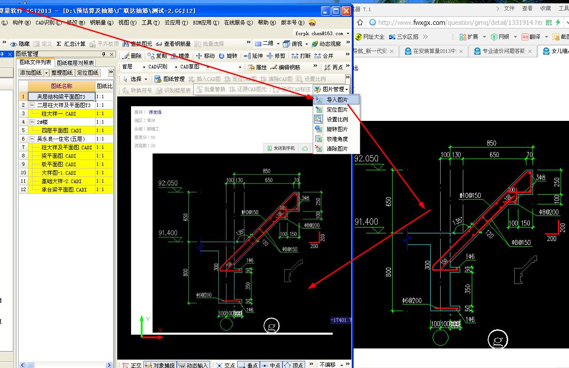Click 编辑钢筋 edit rebar tool
This screenshot has height=368, width=569.
point(285,67)
